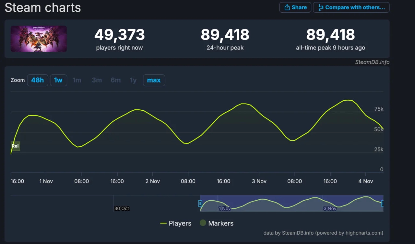Click the Share button
Viewport: 415px width, 244px height.
tap(295, 7)
